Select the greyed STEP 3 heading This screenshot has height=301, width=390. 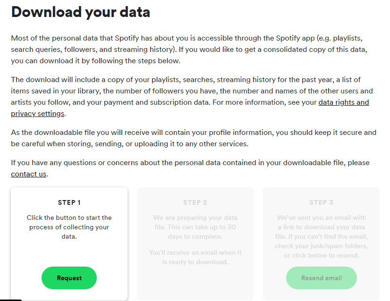pyautogui.click(x=322, y=202)
